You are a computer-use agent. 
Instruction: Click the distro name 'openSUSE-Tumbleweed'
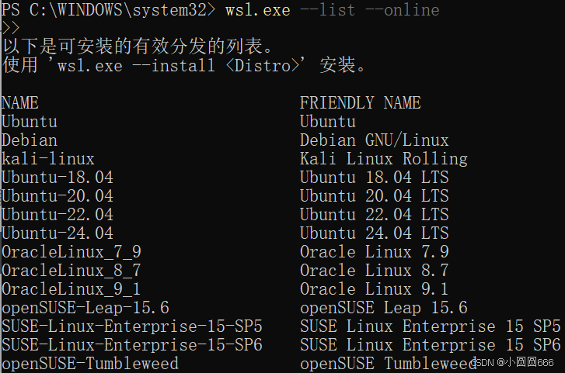coord(90,364)
